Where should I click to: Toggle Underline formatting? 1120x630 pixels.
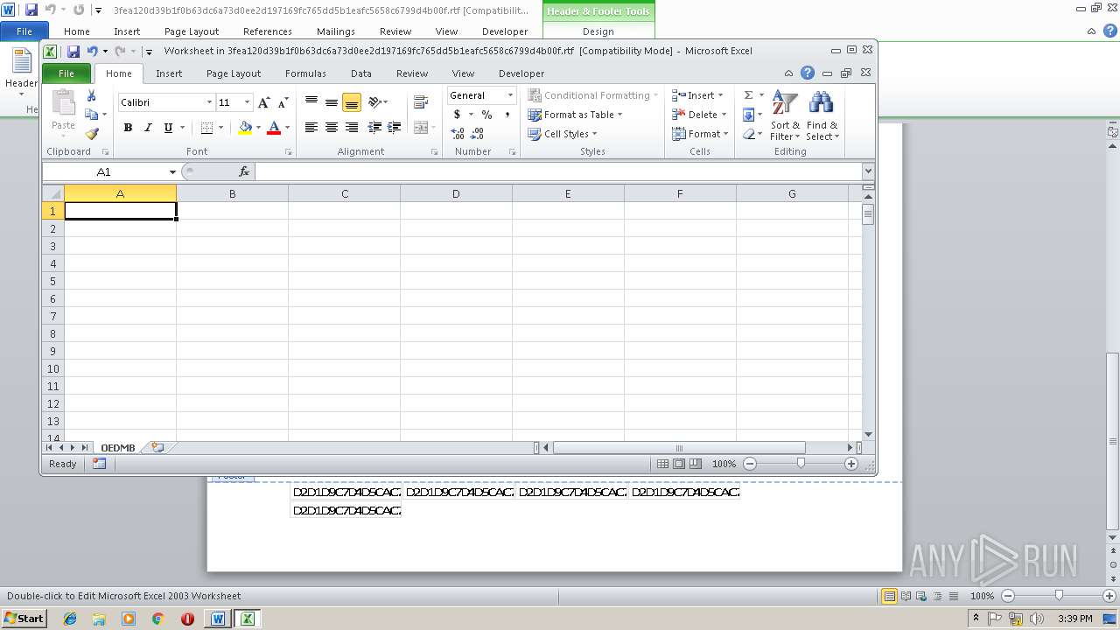[x=168, y=128]
